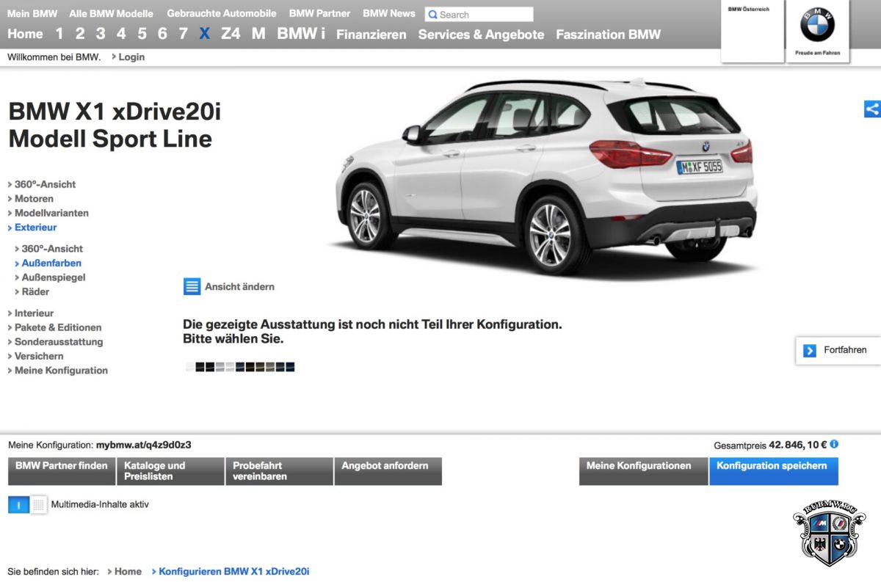Open the info icon beside Gesamtpreis
The height and width of the screenshot is (582, 881).
(834, 444)
